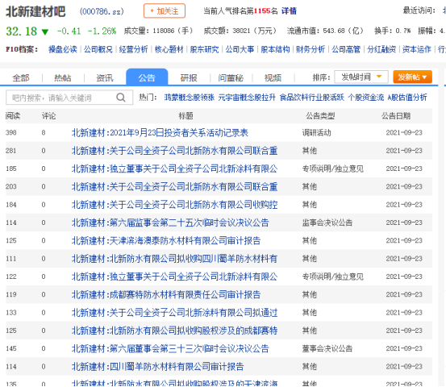Open F10 link 操盘必读
The width and height of the screenshot is (446, 387).
click(63, 49)
